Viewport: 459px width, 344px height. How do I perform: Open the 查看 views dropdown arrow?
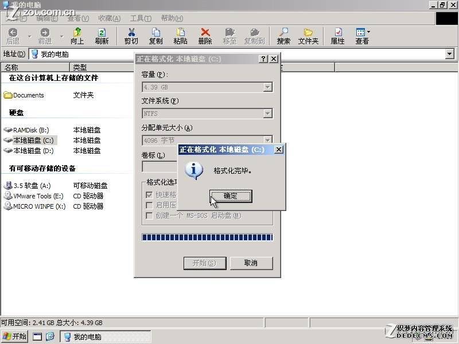coord(368,32)
